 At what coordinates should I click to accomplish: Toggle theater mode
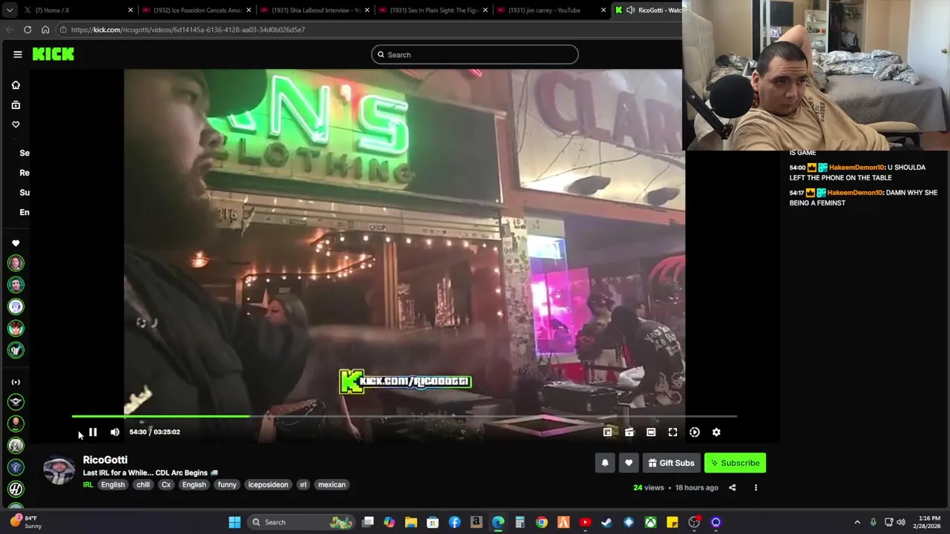coord(651,432)
